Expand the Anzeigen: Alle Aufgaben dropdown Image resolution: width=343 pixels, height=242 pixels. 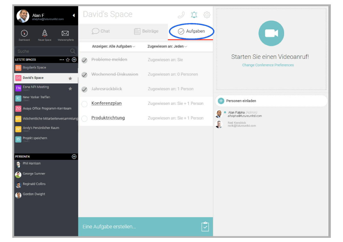pyautogui.click(x=114, y=46)
